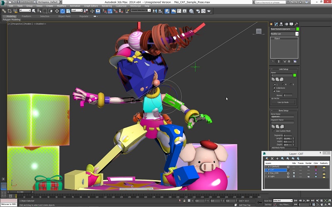This screenshot has height=207, width=332.
Task: Click the Key Filters button
Action: tap(284, 205)
